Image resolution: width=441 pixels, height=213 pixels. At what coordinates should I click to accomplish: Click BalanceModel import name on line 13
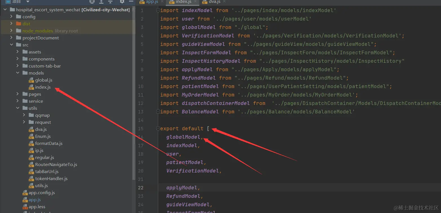[200, 112]
